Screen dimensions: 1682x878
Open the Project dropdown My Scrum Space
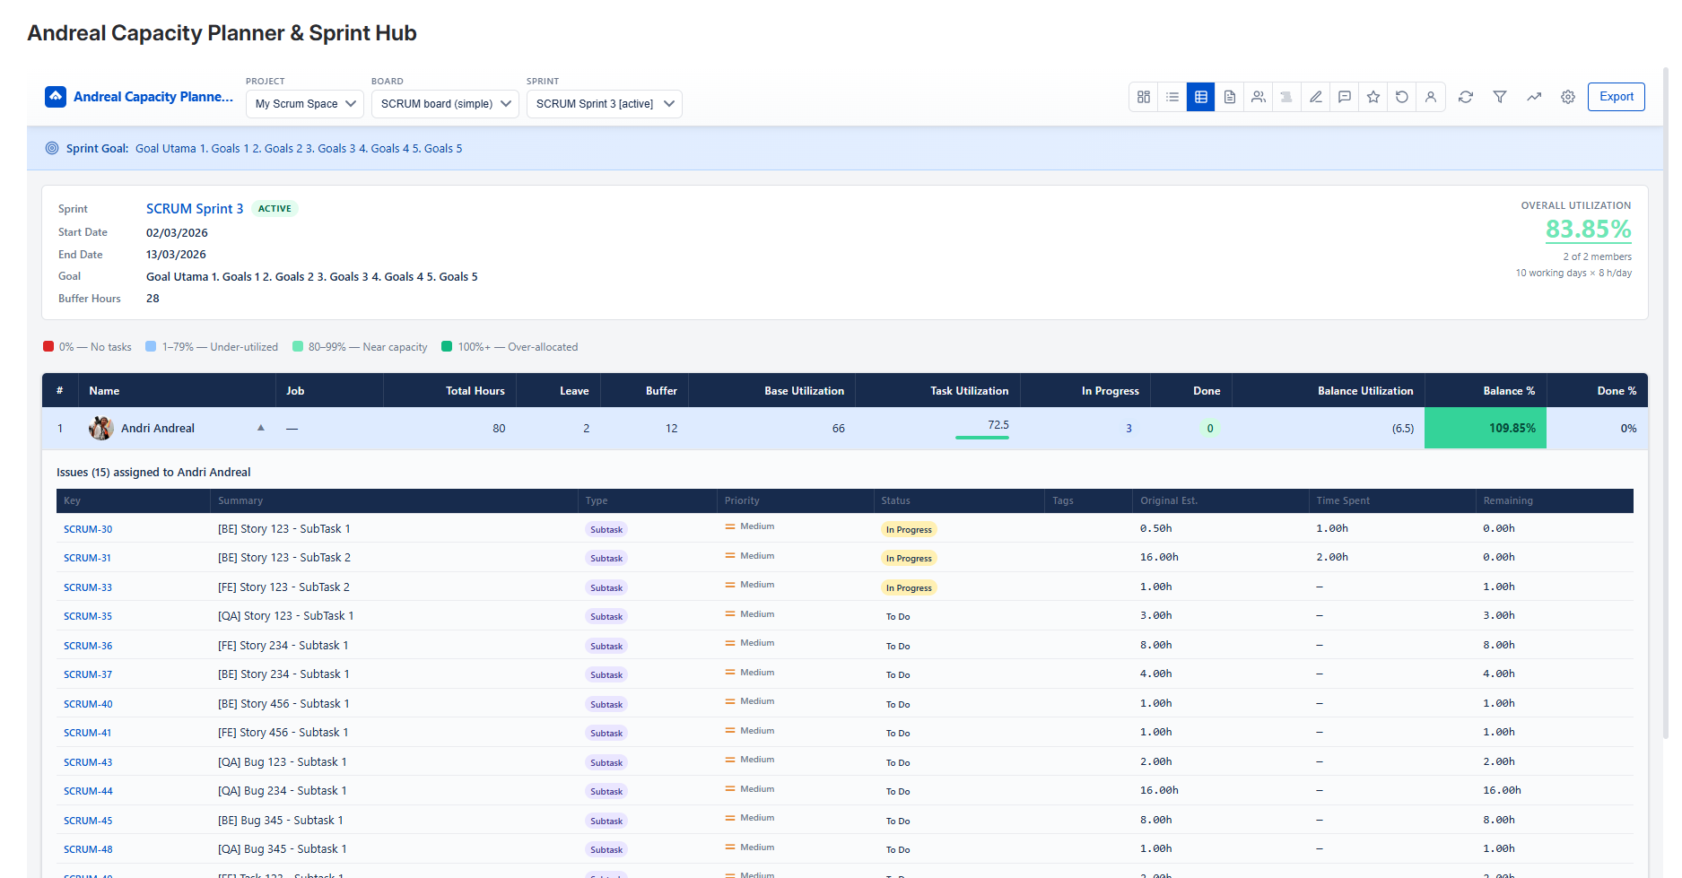[304, 103]
